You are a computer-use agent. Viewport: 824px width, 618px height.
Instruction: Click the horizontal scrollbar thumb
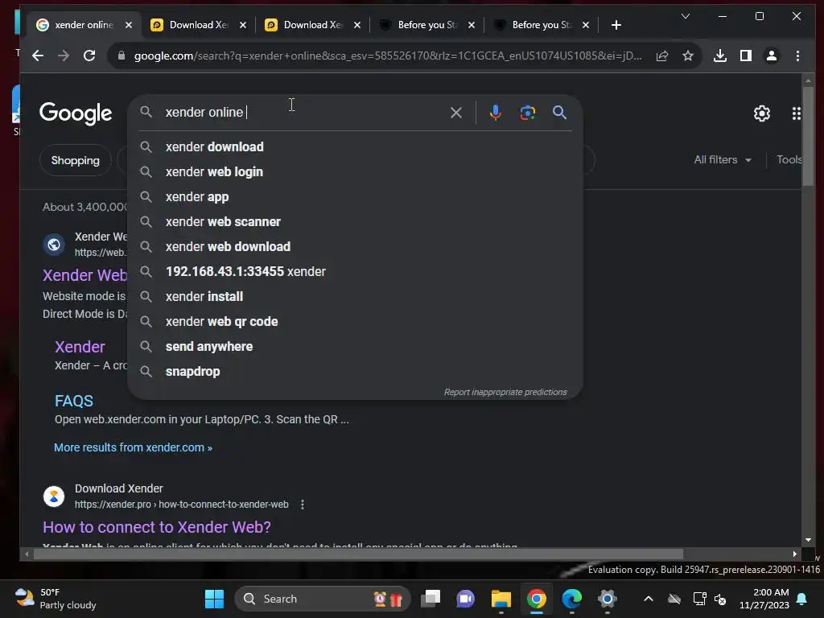(x=358, y=554)
